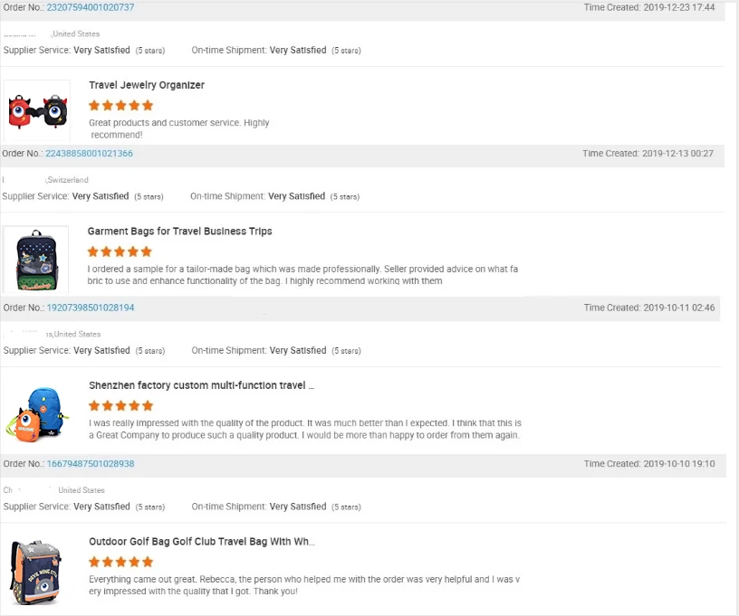Click the Time Created 2019-12-23 17:44 timestamp

(649, 7)
